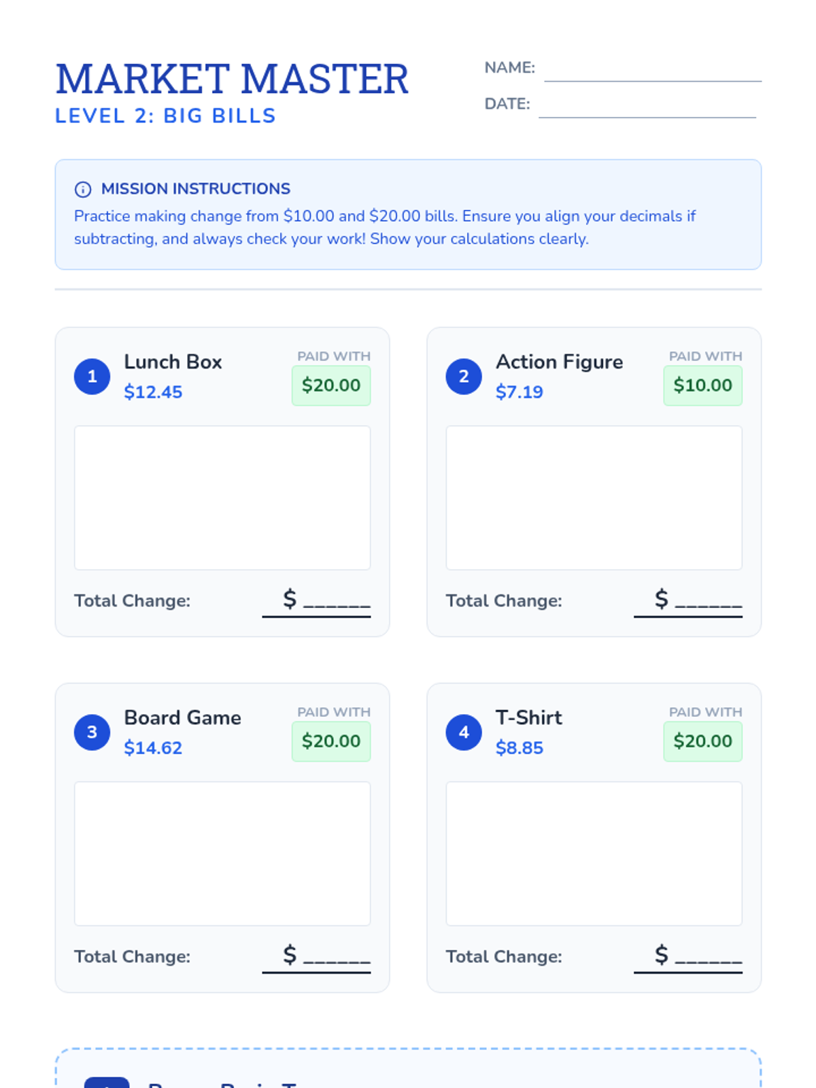Click the Action Figure $10.00 paid badge
816x1088 pixels.
click(x=702, y=386)
